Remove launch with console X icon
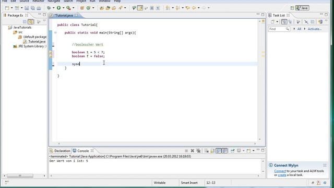The width and height of the screenshot is (334, 188). click(193, 151)
